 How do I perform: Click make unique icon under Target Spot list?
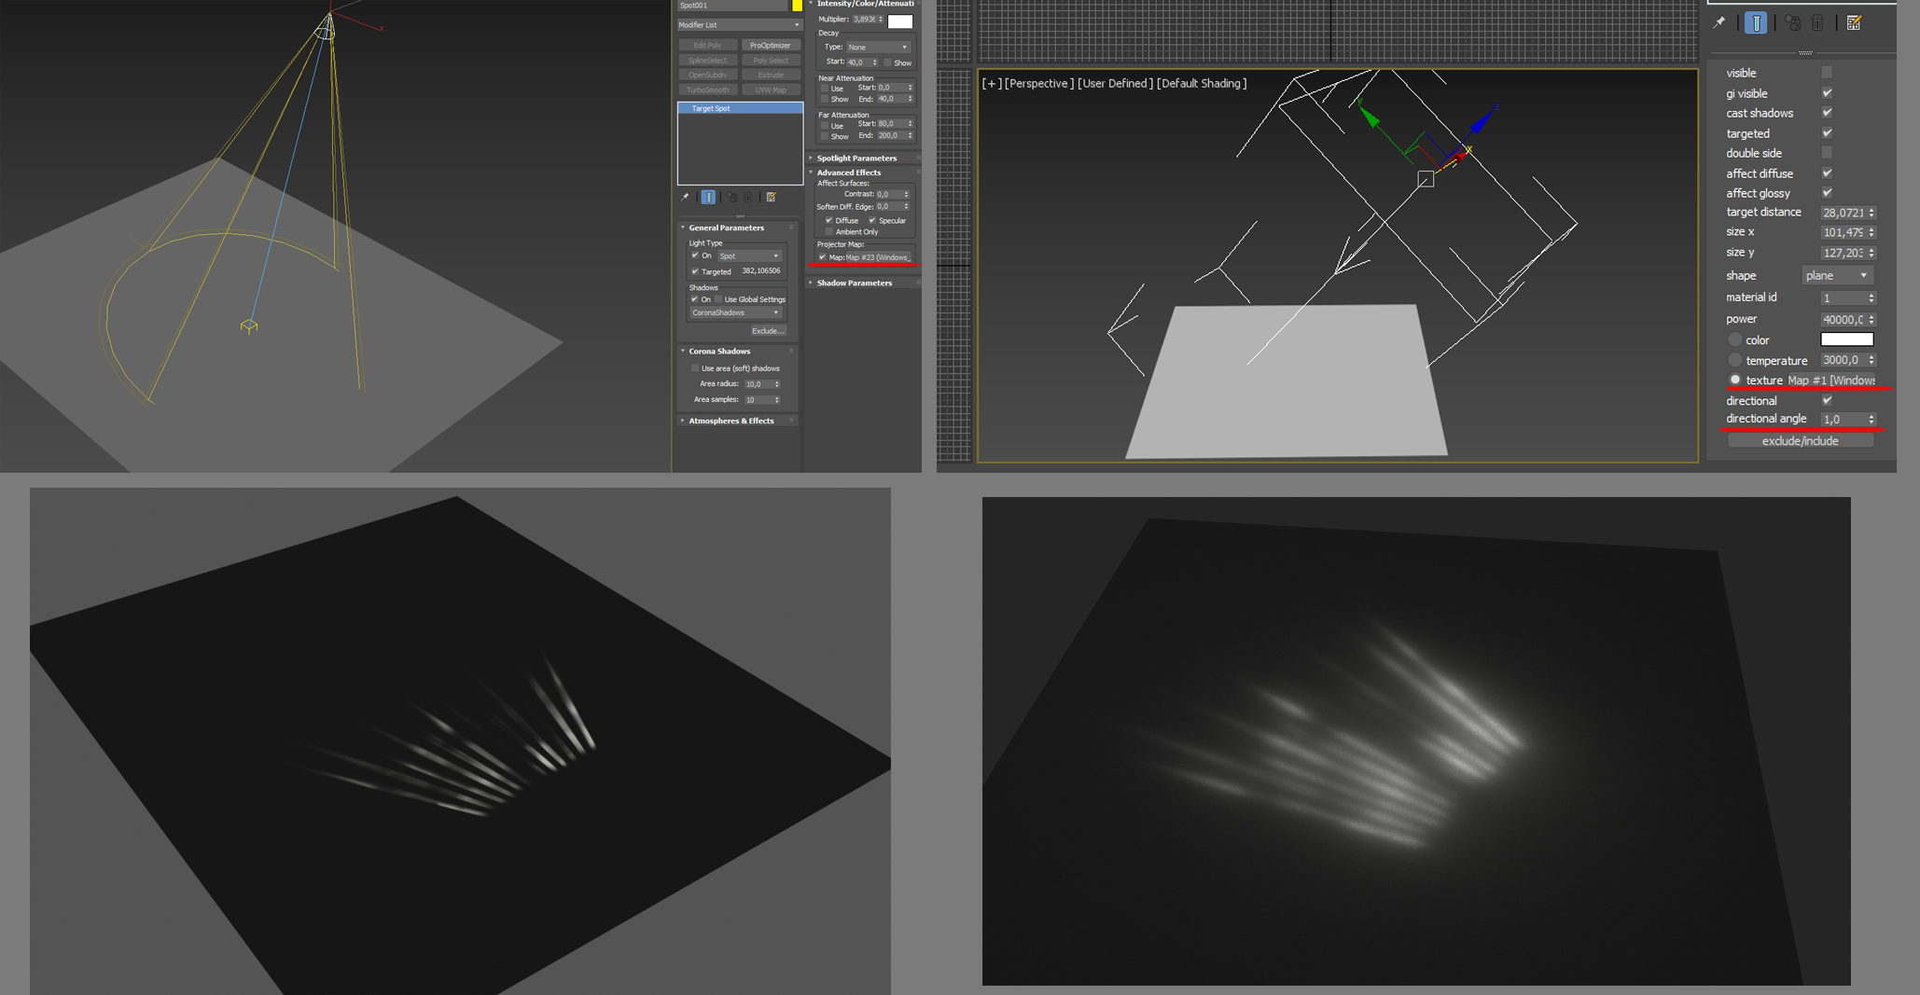coord(731,198)
